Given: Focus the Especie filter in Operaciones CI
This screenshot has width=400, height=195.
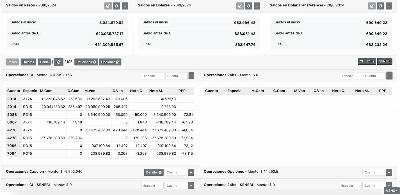Looking at the screenshot, I should 153,76.
